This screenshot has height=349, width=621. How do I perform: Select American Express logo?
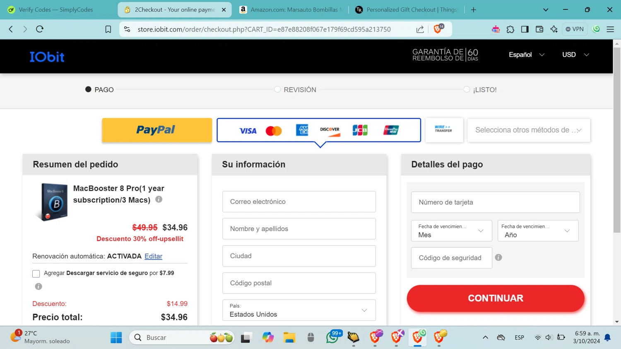(x=302, y=130)
